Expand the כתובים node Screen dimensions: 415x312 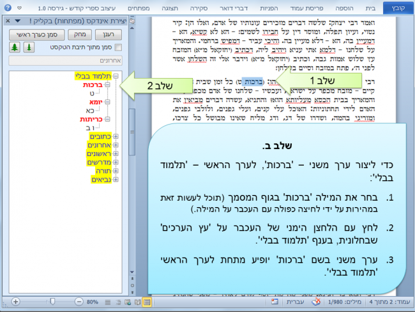tap(116, 137)
